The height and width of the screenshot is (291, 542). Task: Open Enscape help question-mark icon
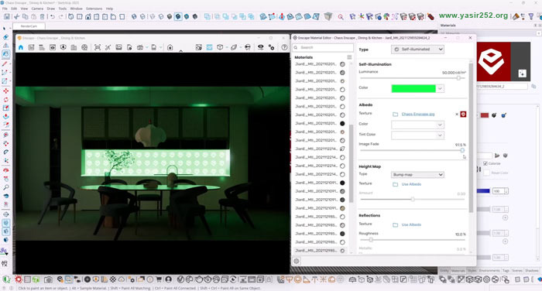284,47
